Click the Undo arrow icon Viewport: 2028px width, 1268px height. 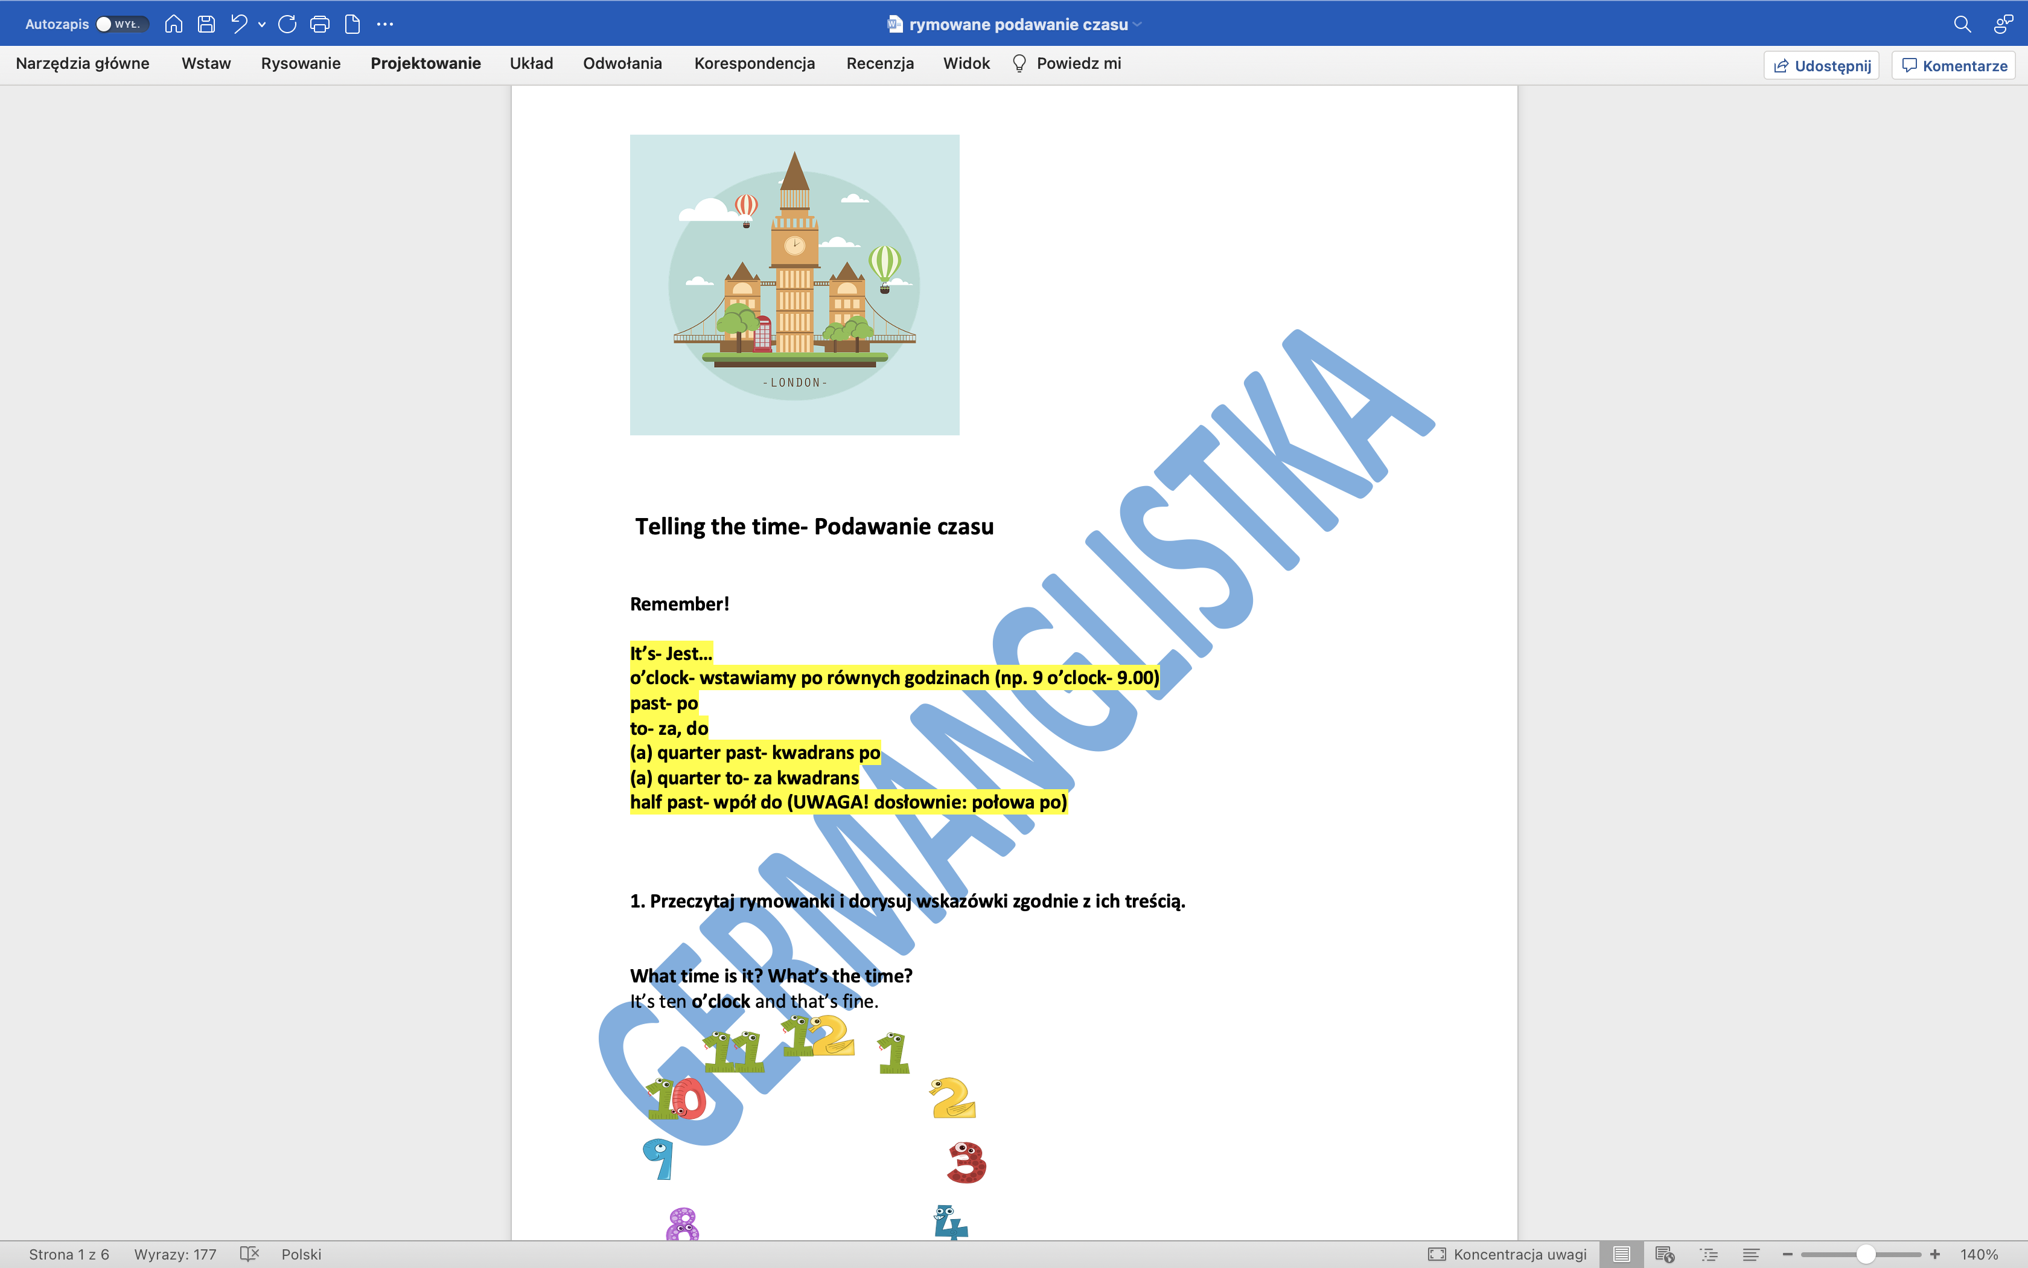tap(239, 24)
